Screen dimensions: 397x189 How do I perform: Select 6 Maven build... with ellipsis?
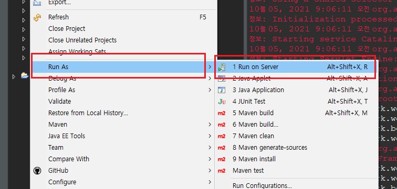[296, 125]
